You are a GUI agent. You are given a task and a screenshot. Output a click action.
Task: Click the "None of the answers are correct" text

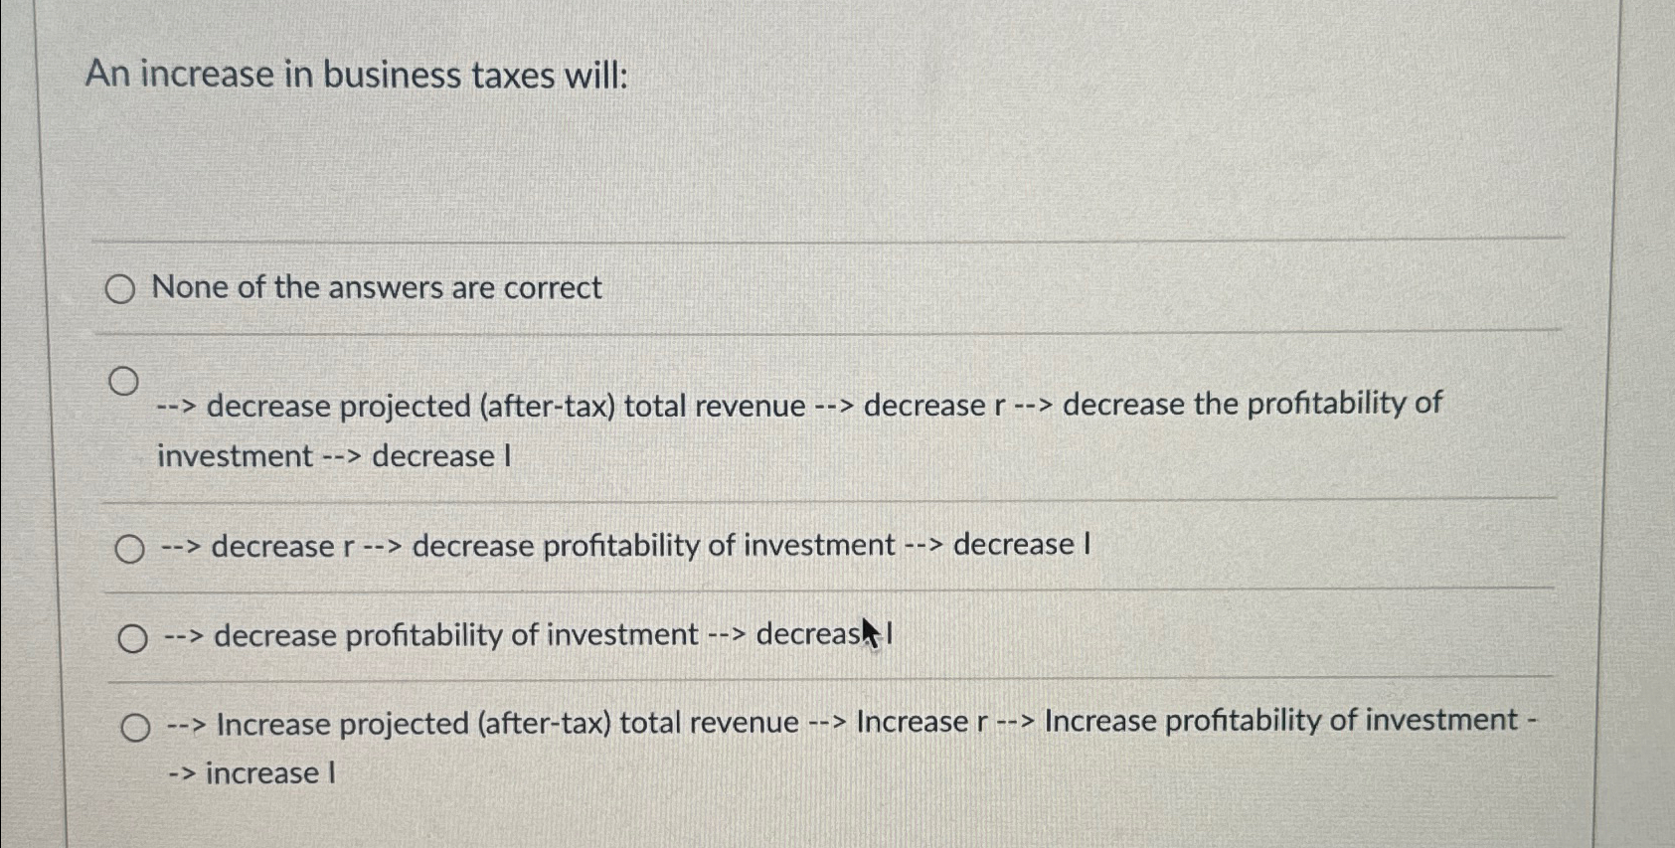click(x=375, y=288)
